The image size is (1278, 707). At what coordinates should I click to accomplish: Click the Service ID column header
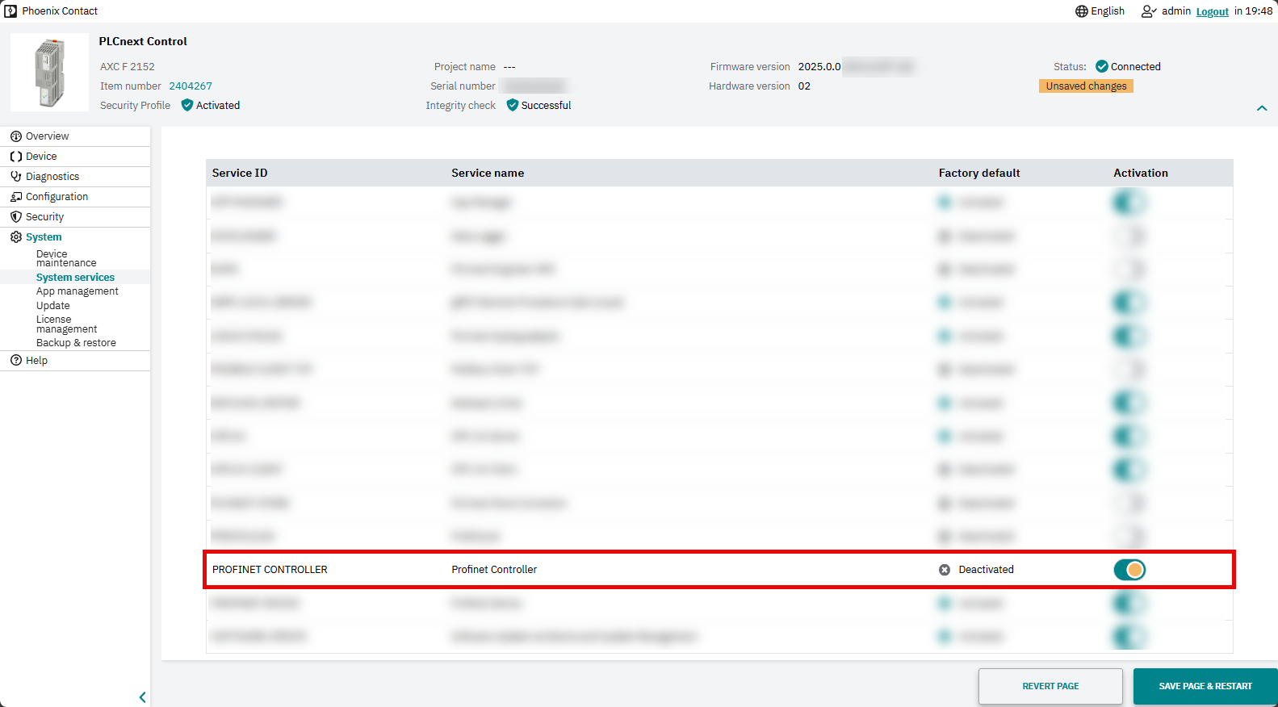[x=240, y=173]
